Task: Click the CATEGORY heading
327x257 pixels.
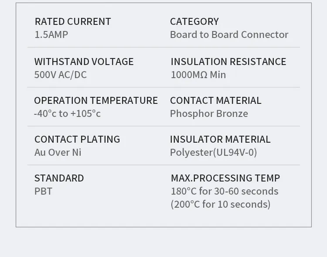Action: [x=194, y=21]
